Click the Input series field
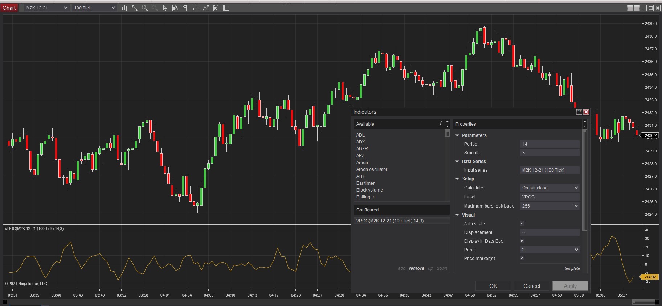The width and height of the screenshot is (662, 306). [x=549, y=170]
